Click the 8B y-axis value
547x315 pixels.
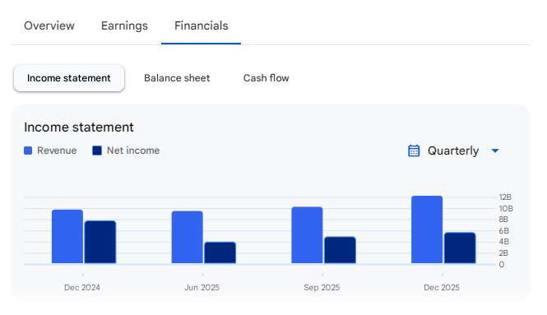point(503,220)
